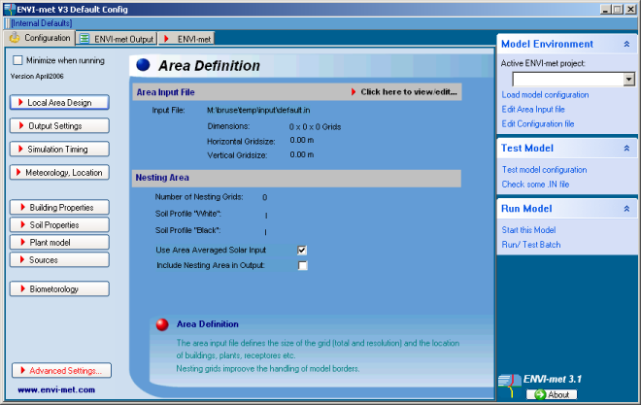Enable Use Area Averaged Solar Input checkbox
Screen dimensions: 641x405
pos(302,251)
